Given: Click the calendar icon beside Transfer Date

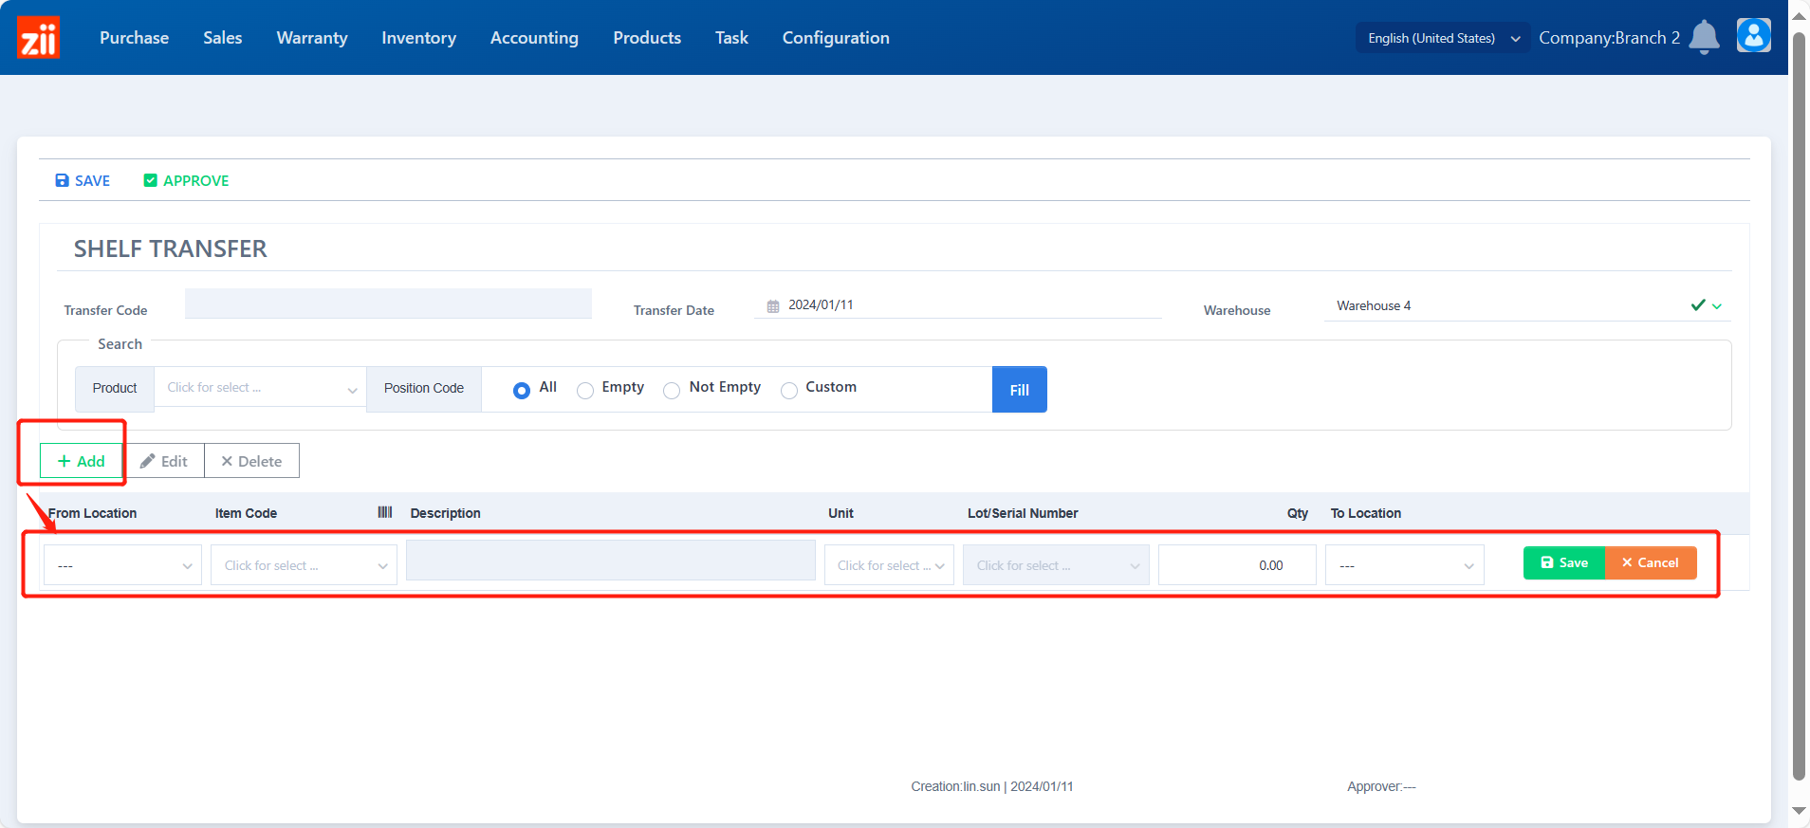Looking at the screenshot, I should [x=773, y=305].
